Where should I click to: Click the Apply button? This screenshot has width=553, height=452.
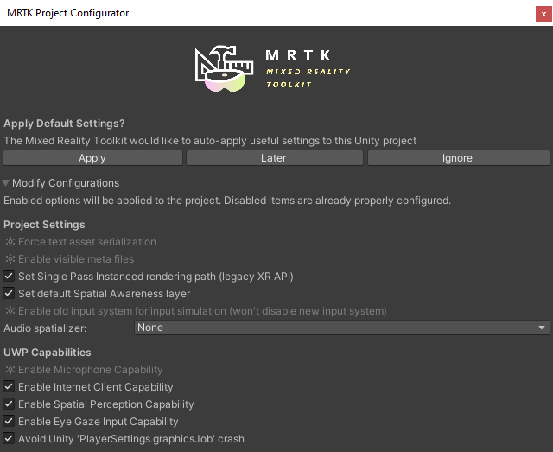click(92, 158)
